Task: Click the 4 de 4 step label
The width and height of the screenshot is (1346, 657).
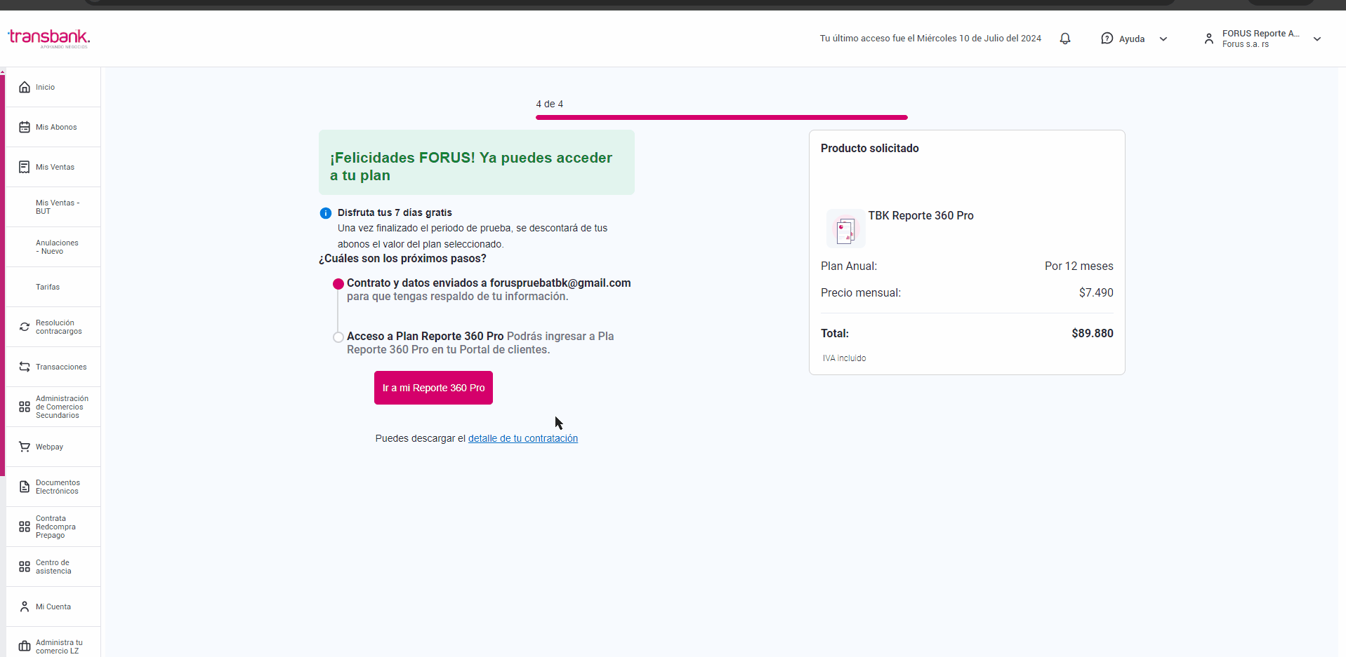Action: coord(550,104)
